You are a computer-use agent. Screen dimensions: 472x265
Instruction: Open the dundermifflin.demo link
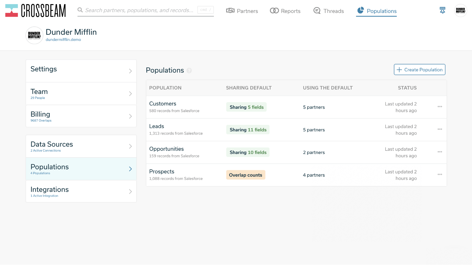63,40
